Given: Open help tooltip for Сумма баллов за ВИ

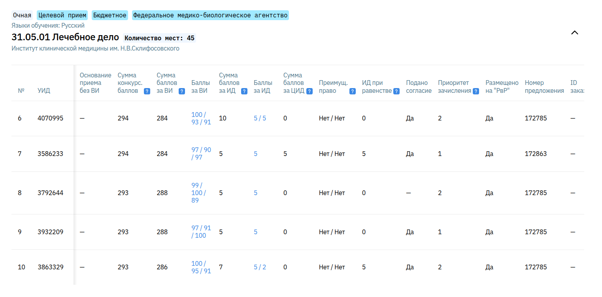Looking at the screenshot, I should pos(182,91).
